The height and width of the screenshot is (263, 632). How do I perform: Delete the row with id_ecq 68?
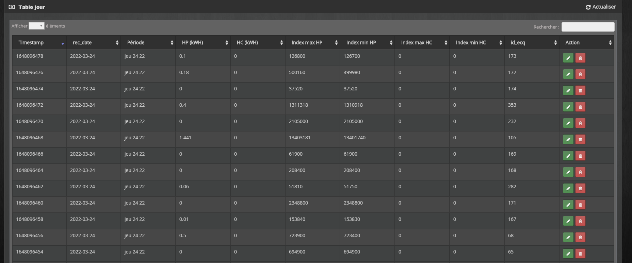(580, 237)
